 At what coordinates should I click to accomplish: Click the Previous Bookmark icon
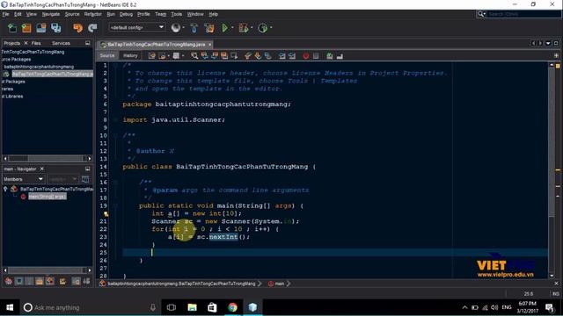pos(248,55)
